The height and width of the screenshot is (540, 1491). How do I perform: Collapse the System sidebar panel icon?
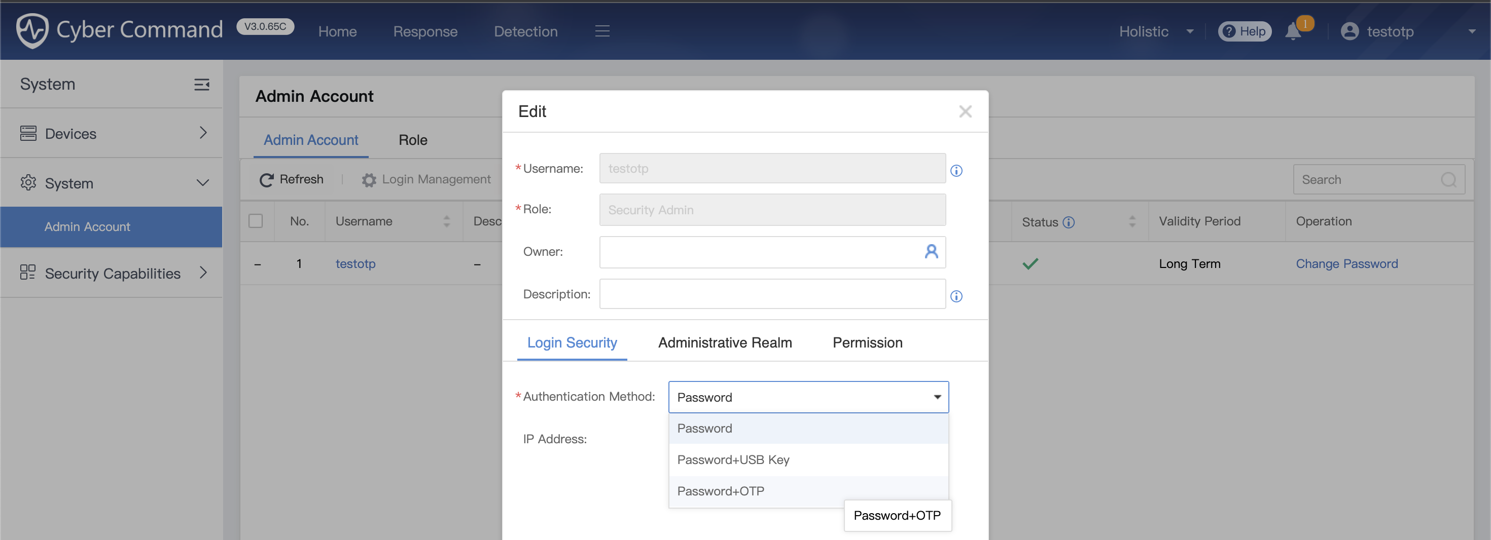[201, 85]
